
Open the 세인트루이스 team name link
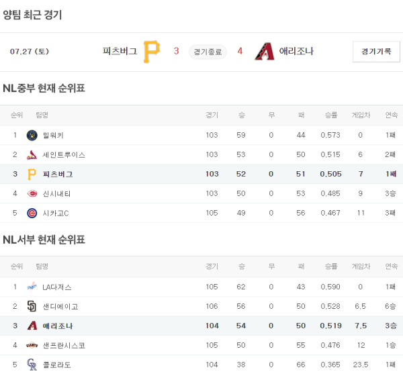point(64,154)
